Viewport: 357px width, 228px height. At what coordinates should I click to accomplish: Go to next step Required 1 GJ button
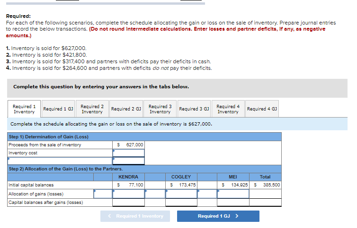coord(218,216)
